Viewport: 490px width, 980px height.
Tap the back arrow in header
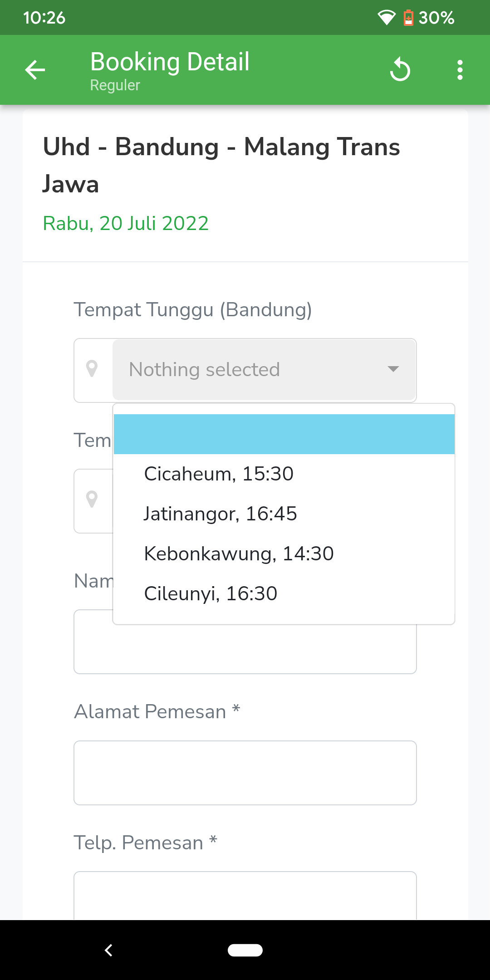point(35,70)
